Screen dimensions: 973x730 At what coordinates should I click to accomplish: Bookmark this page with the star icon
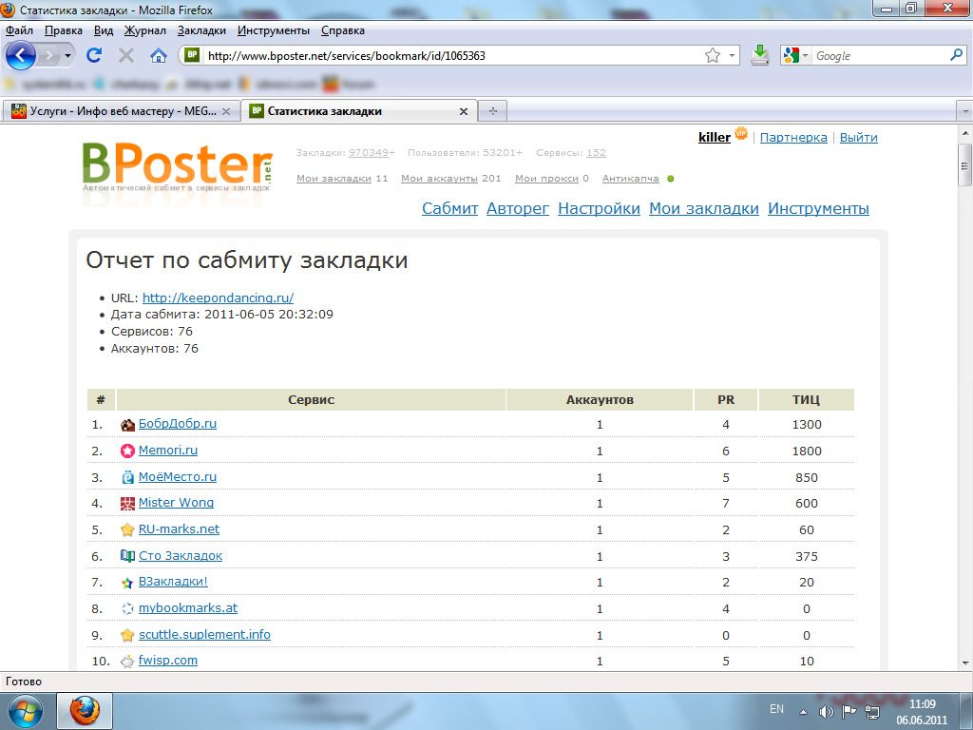click(713, 55)
